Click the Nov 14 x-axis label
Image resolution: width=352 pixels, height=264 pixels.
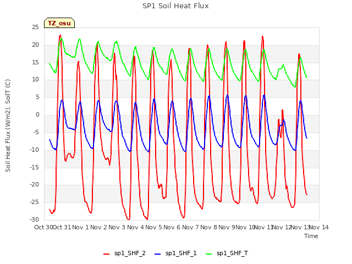pyautogui.click(x=319, y=227)
